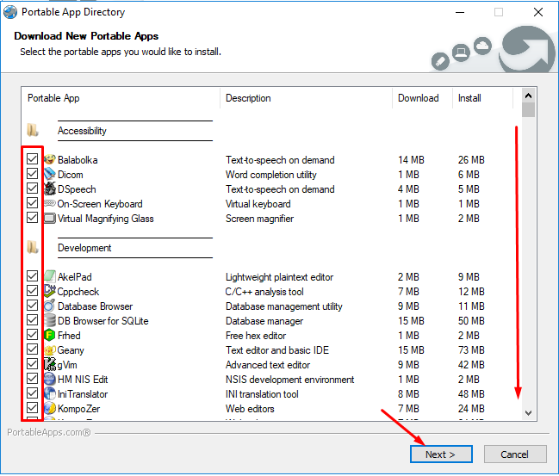Click the KompoZer app icon
This screenshot has width=559, height=476.
point(50,408)
